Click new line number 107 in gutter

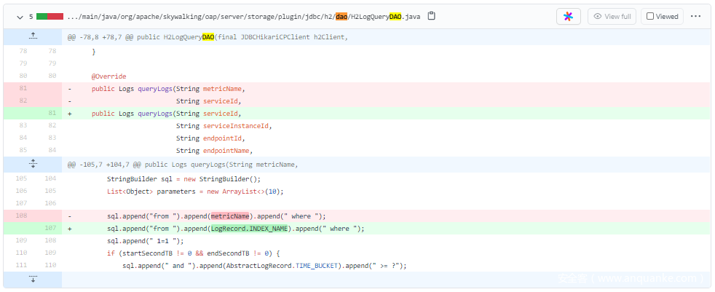pos(52,229)
